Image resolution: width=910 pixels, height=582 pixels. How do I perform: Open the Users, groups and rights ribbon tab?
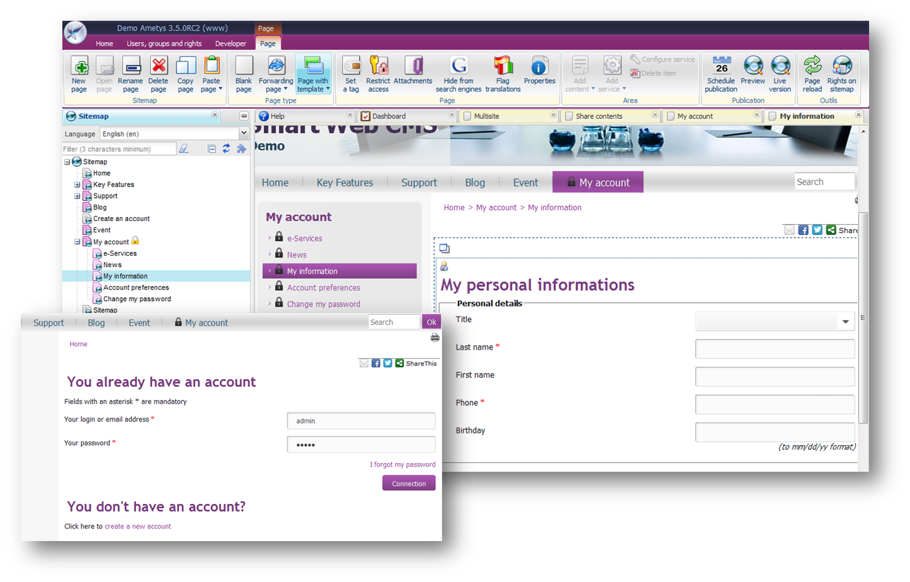[x=163, y=43]
